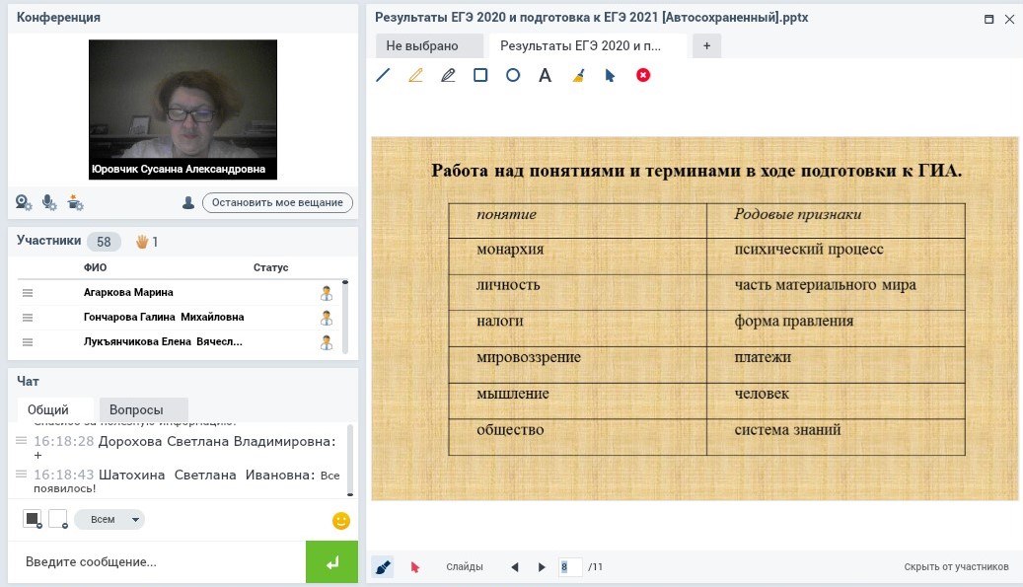Open the menu handle for Гончарова Галина Михайловна
Image resolution: width=1023 pixels, height=587 pixels.
(x=28, y=318)
